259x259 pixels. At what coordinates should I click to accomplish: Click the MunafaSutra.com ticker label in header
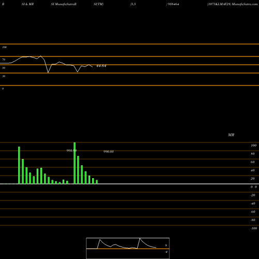(232, 4)
